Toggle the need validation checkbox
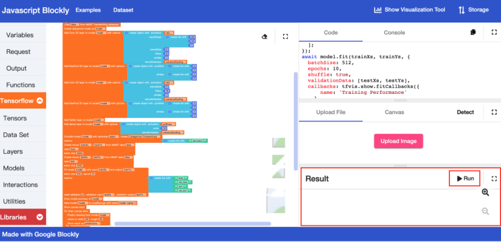The image size is (501, 242). coord(83,195)
